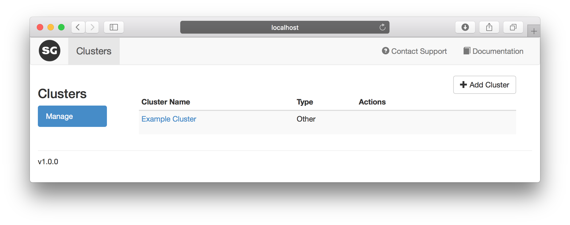
Task: Open a new browser tab
Action: pyautogui.click(x=534, y=31)
